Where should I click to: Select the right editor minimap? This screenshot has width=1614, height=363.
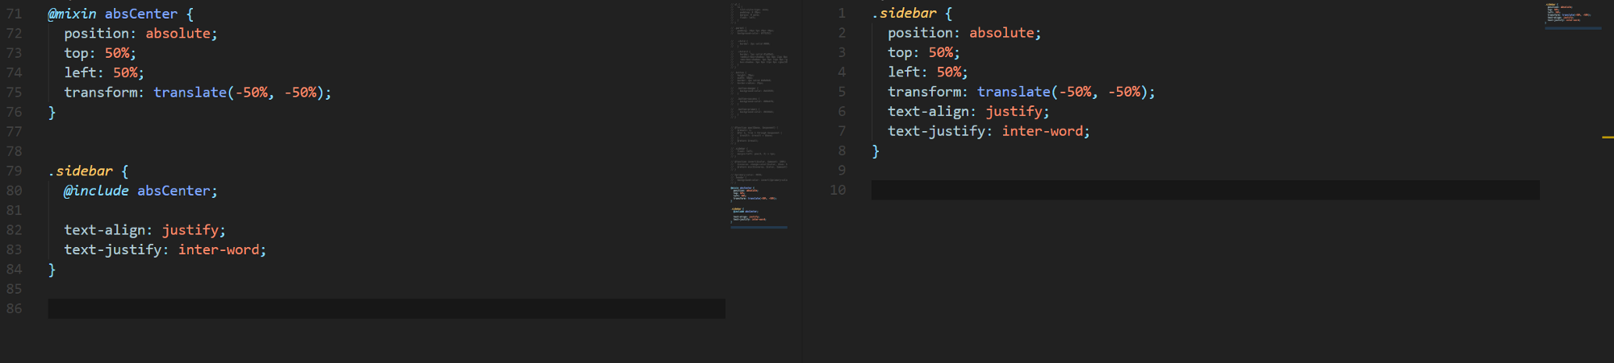coord(1574,16)
